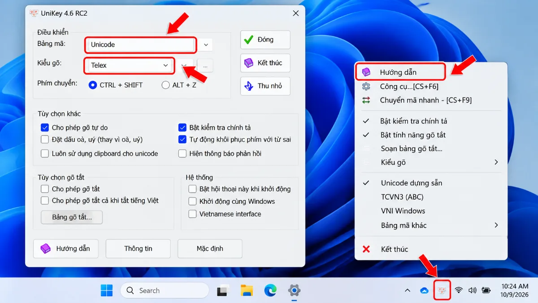
Task: Click the UniKey tray icon in the taskbar
Action: 443,290
